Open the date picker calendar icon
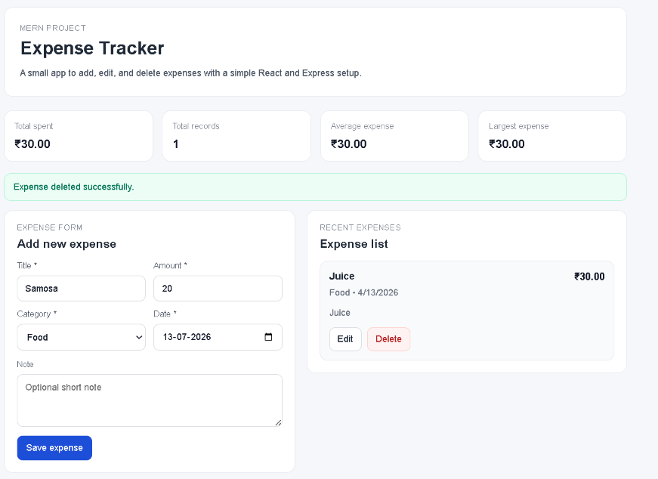 (269, 337)
